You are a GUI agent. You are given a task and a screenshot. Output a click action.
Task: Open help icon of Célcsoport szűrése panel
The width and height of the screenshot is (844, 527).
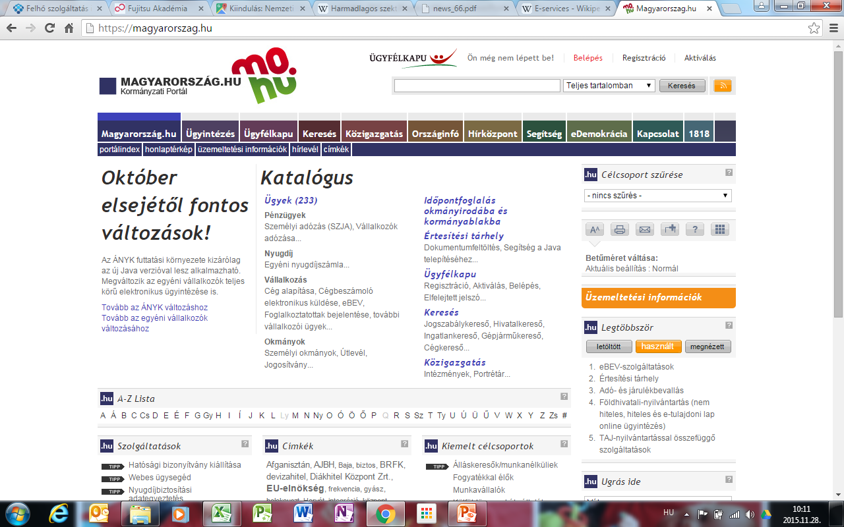pos(729,173)
